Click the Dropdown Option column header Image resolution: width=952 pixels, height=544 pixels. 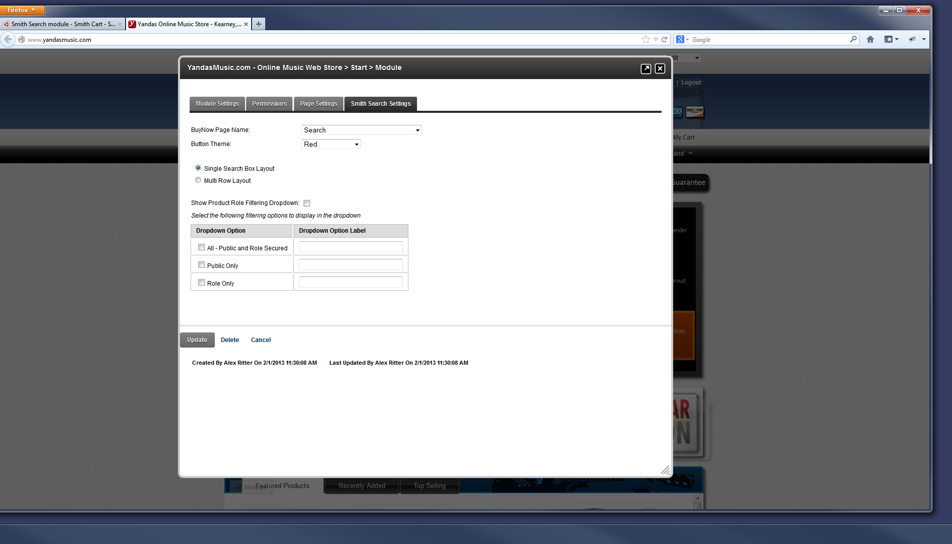(242, 231)
